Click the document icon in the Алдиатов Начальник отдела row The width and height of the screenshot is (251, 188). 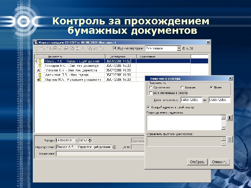pyautogui.click(x=40, y=75)
